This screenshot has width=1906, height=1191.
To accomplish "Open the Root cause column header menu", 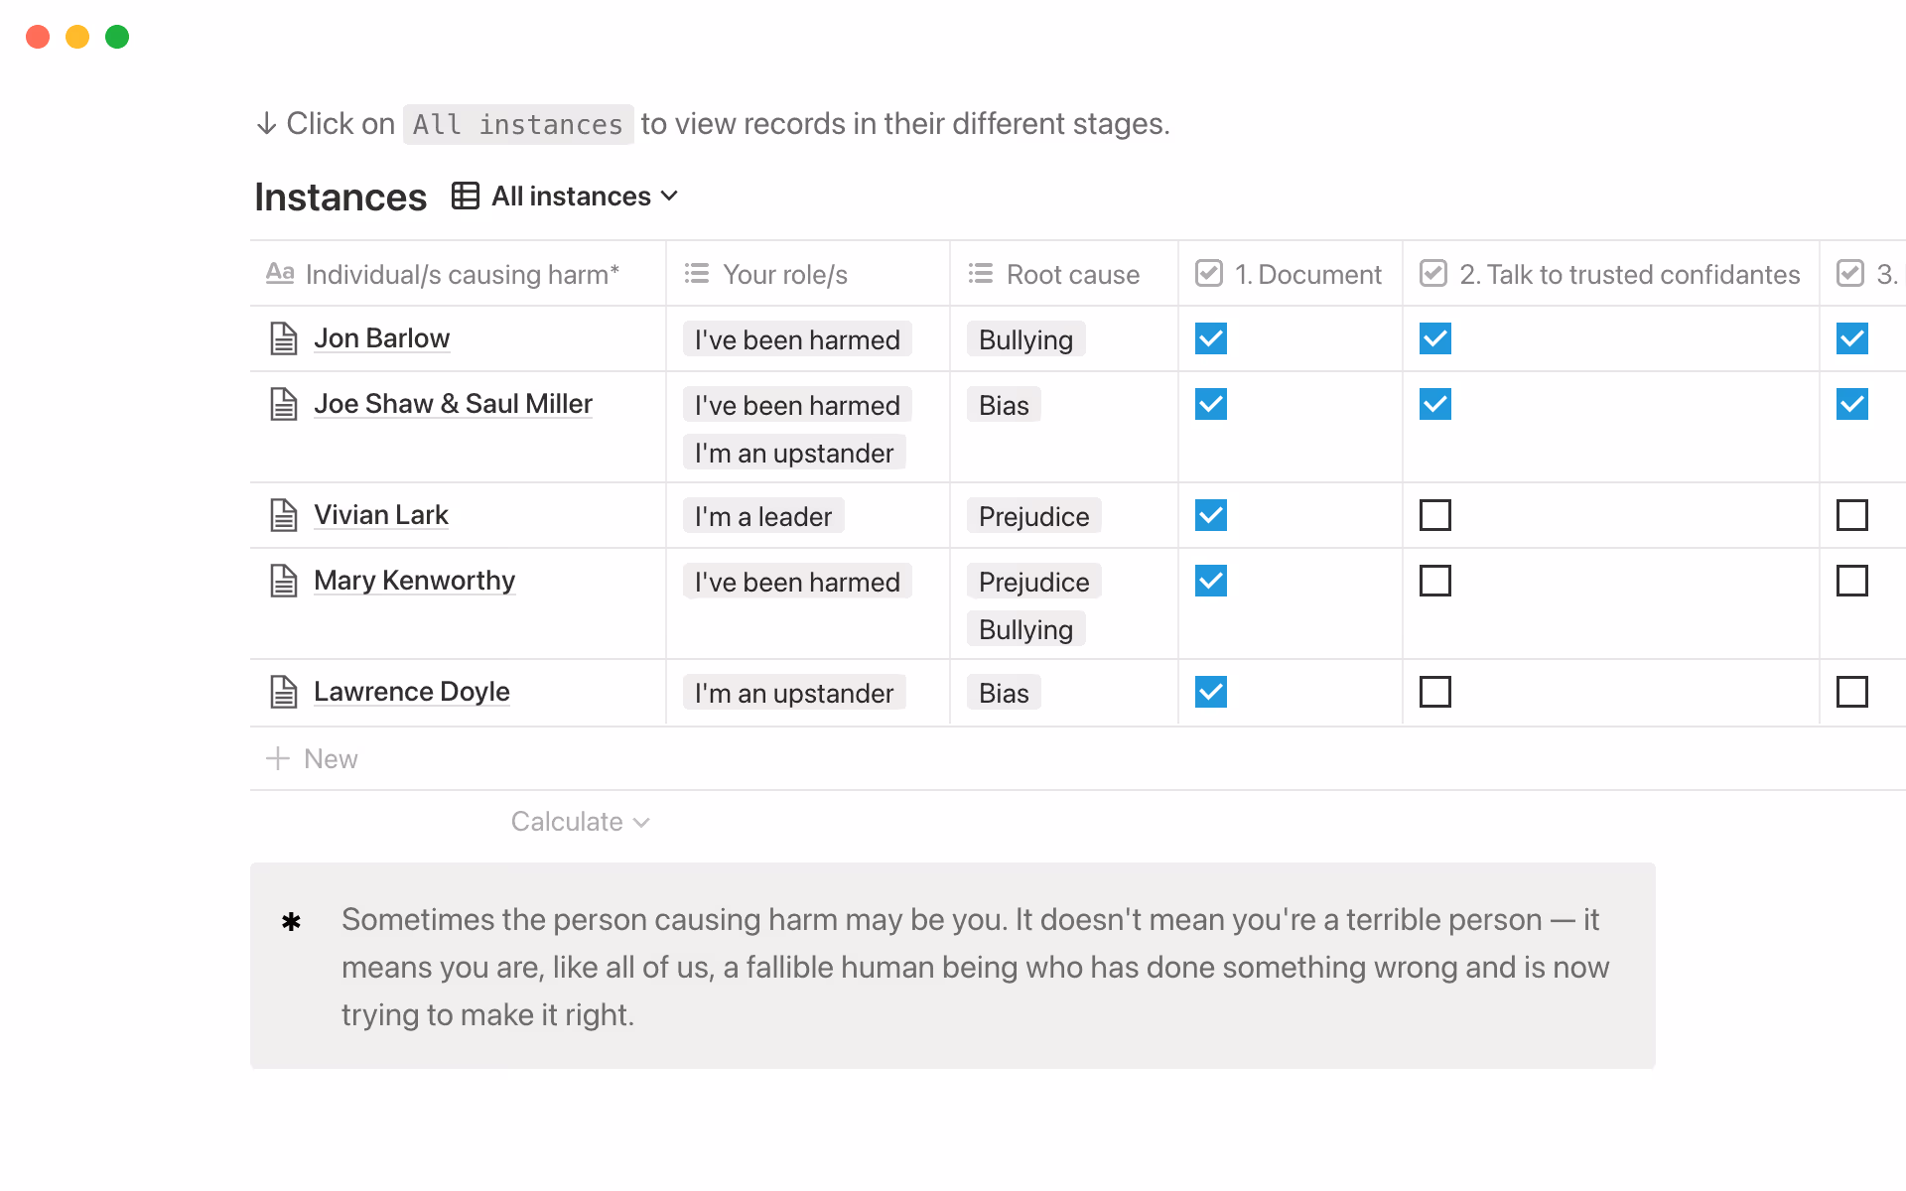I will (1072, 274).
